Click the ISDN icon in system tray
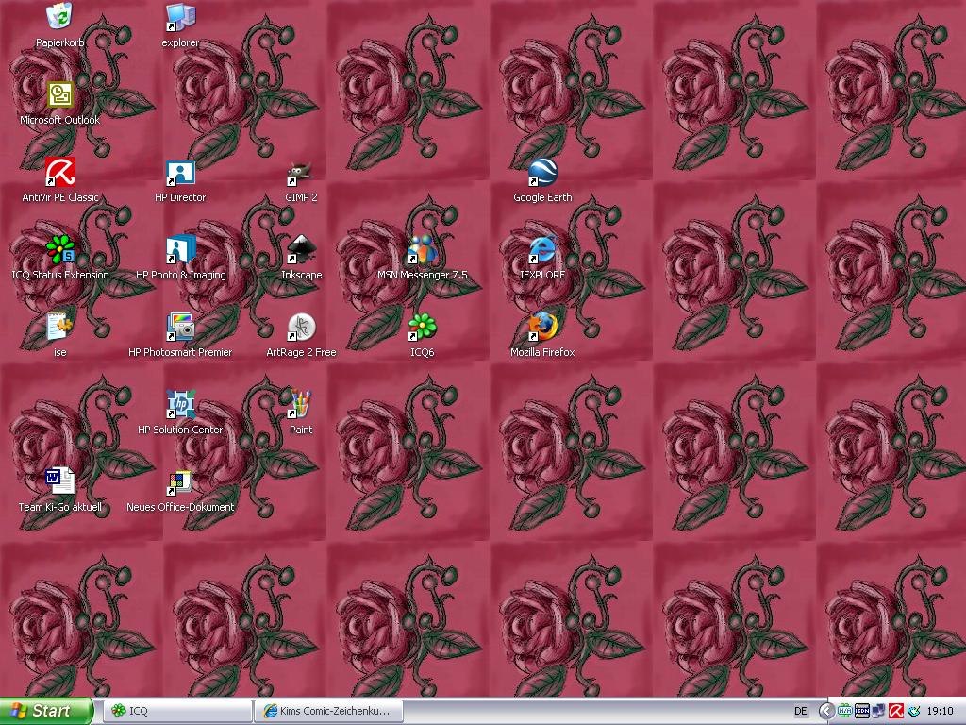966x725 pixels. click(861, 711)
